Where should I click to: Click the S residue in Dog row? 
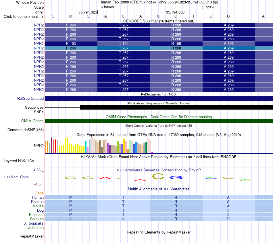(x=228, y=211)
